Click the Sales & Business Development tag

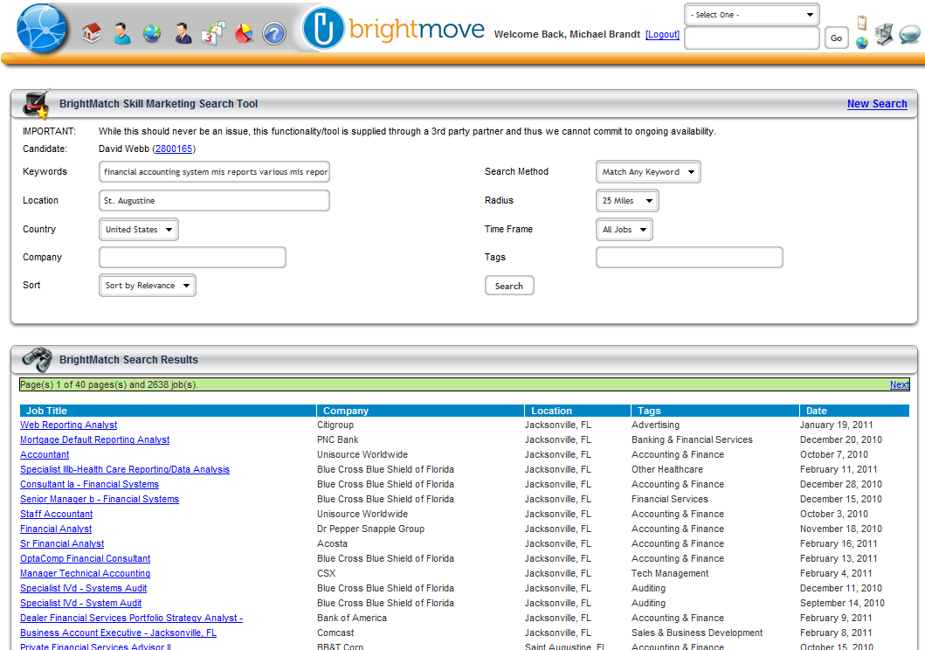697,633
